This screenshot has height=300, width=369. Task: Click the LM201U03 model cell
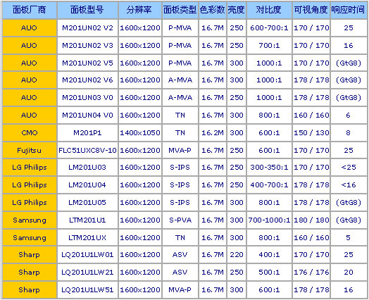(87, 168)
